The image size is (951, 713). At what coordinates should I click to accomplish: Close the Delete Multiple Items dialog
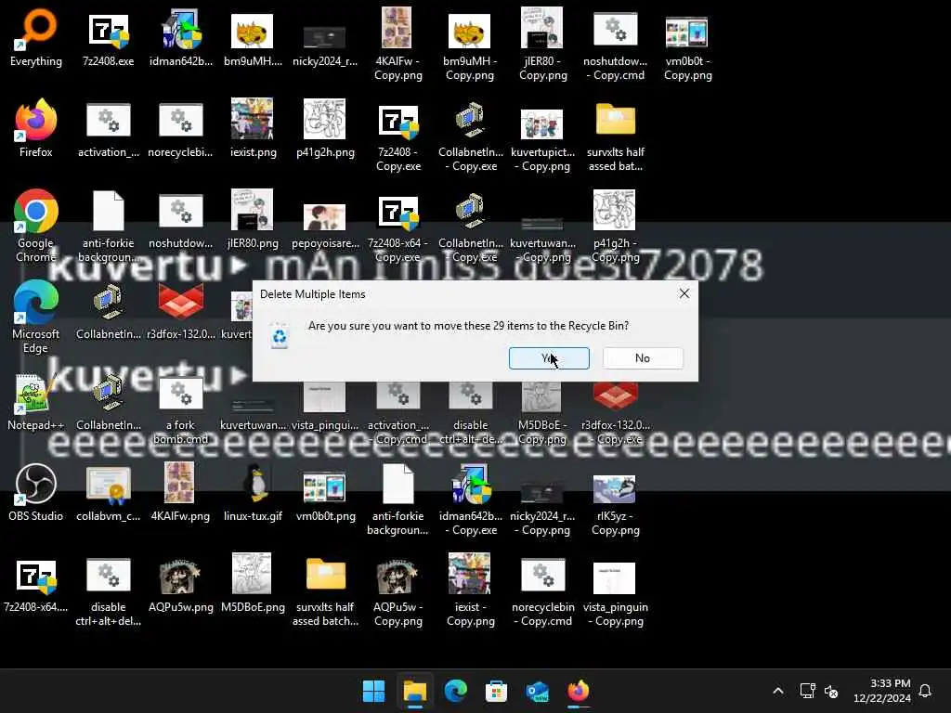684,294
